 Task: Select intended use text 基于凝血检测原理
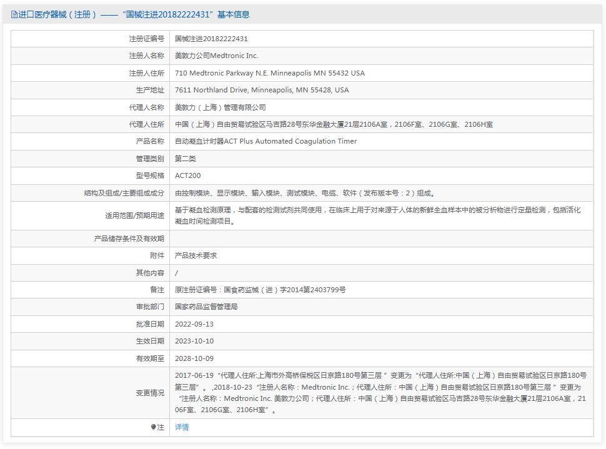click(x=377, y=215)
